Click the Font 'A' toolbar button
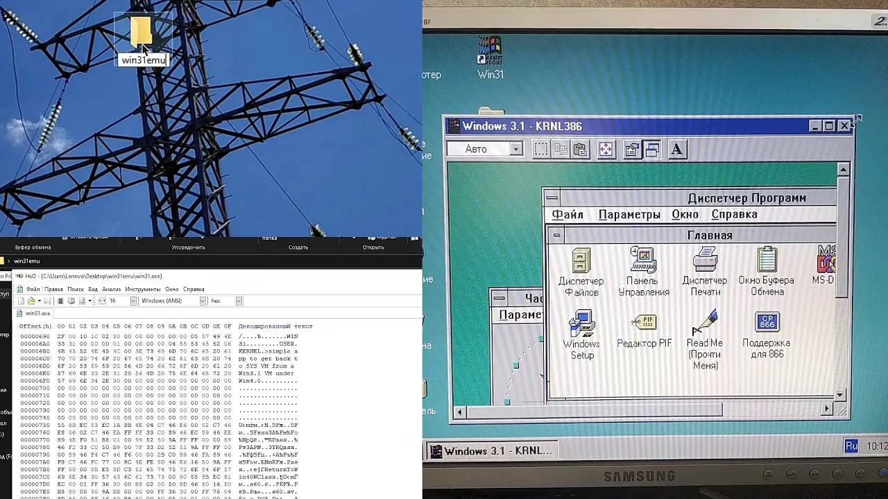Viewport: 888px width, 499px height. point(677,149)
